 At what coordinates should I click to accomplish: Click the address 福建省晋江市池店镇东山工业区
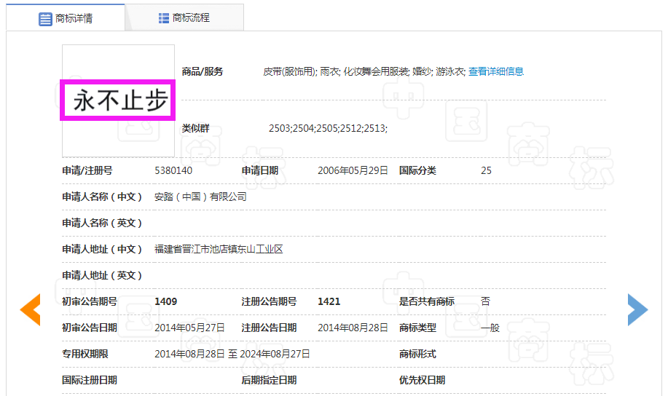[219, 249]
